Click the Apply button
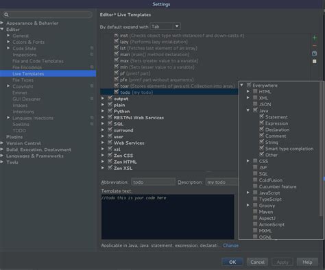This screenshot has width=325, height=270. (x=282, y=262)
